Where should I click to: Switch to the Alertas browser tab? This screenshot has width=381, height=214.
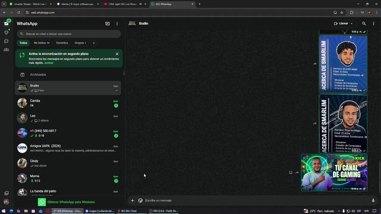[77, 4]
